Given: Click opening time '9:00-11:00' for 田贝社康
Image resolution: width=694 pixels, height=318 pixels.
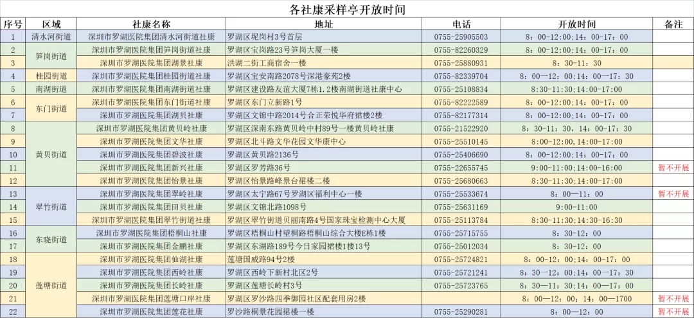Looking at the screenshot, I should pos(576,207).
